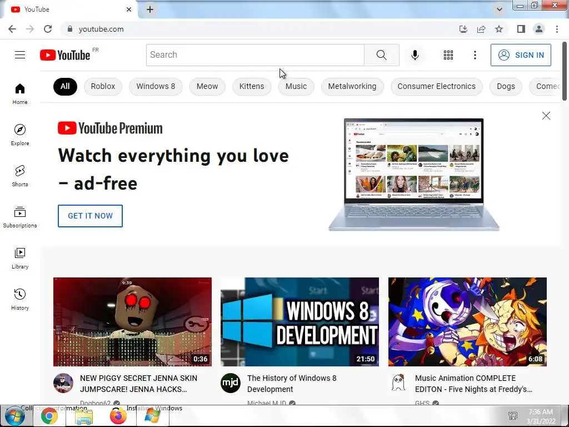This screenshot has width=569, height=427.
Task: Select the Meow filter chip
Action: pyautogui.click(x=207, y=86)
